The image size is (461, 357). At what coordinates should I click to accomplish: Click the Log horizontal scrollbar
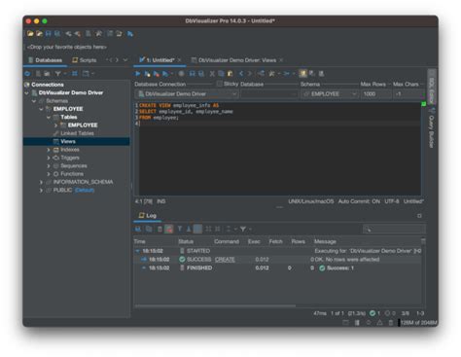(215, 305)
